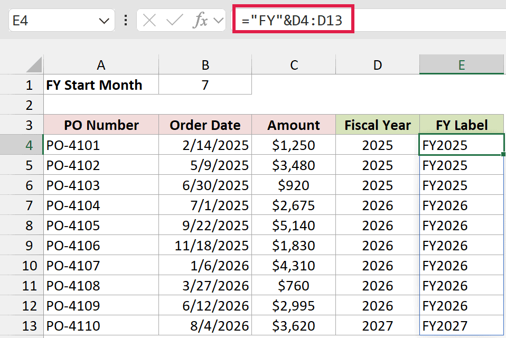Viewport: 506px width, 338px height.
Task: Click cell PO-4103
Action: [101, 185]
